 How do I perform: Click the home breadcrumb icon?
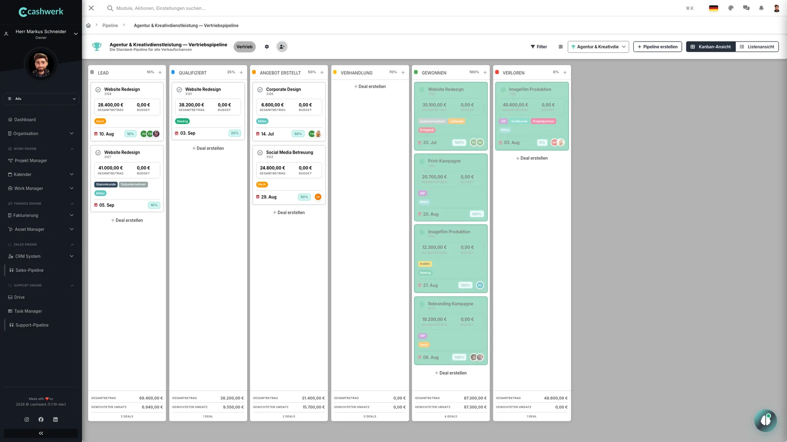tap(89, 25)
